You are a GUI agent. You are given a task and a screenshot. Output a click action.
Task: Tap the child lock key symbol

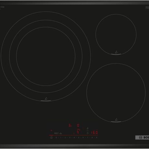56,133
